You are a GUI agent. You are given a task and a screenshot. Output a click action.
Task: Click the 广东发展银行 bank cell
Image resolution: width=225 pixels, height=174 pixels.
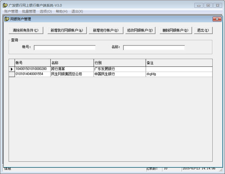[x=120, y=69]
